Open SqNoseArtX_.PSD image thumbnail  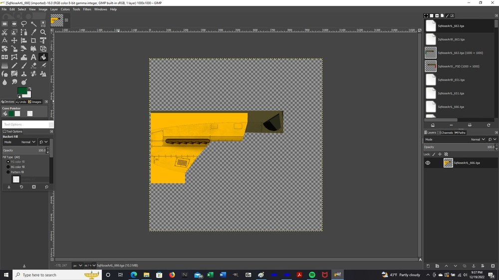click(431, 66)
